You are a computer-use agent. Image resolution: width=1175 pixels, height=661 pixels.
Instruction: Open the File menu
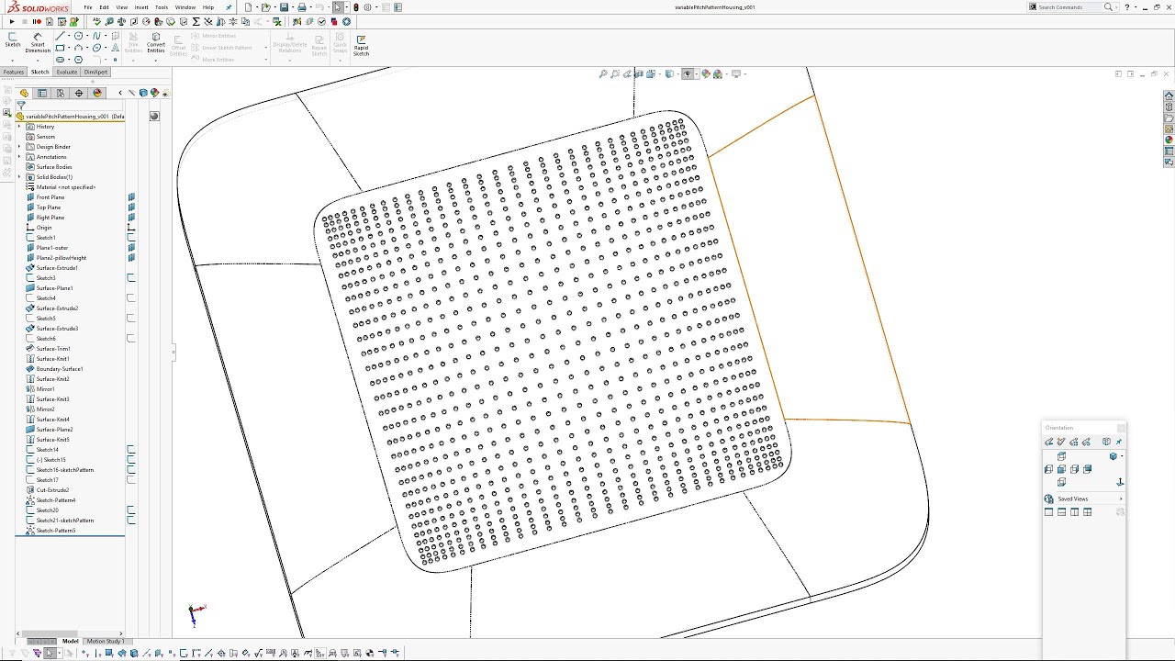pos(87,7)
